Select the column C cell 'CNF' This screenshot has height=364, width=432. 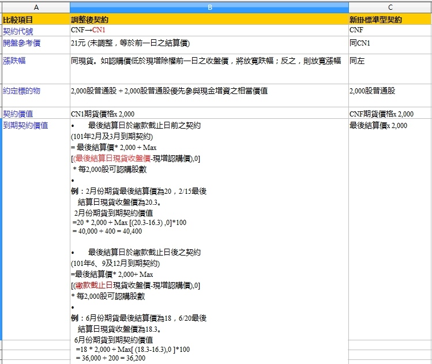tap(390, 31)
